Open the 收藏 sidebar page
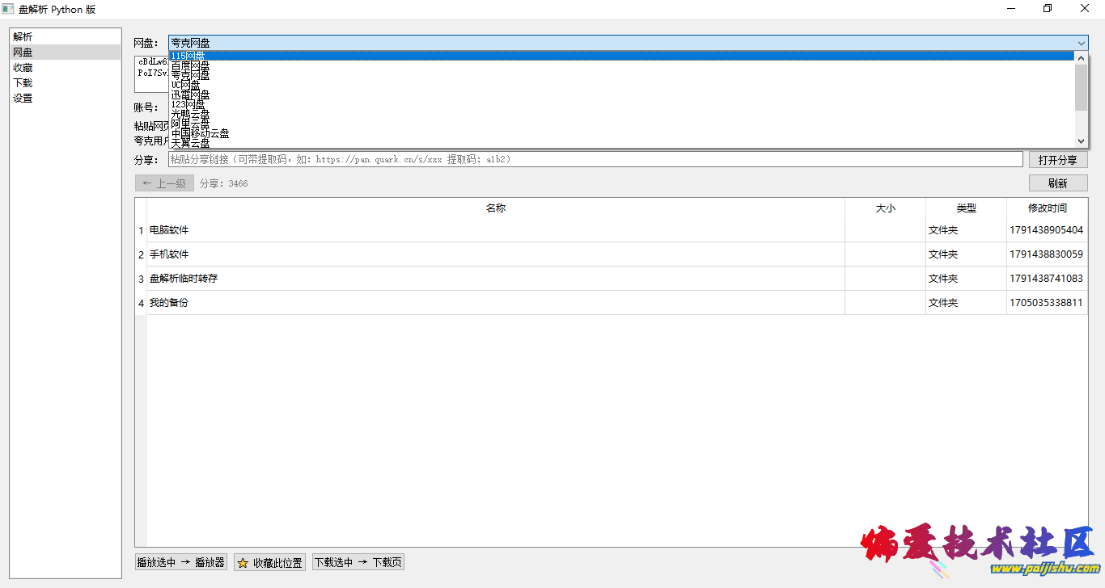The width and height of the screenshot is (1105, 588). 66,67
